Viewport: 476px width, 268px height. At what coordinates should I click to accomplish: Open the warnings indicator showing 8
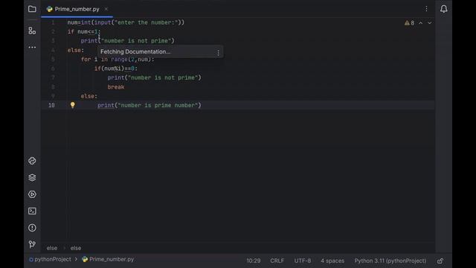pyautogui.click(x=409, y=23)
